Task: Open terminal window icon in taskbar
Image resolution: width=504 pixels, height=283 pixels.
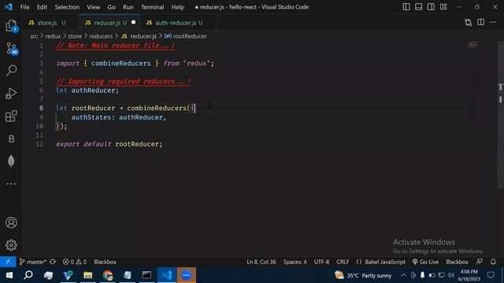Action: (147, 275)
